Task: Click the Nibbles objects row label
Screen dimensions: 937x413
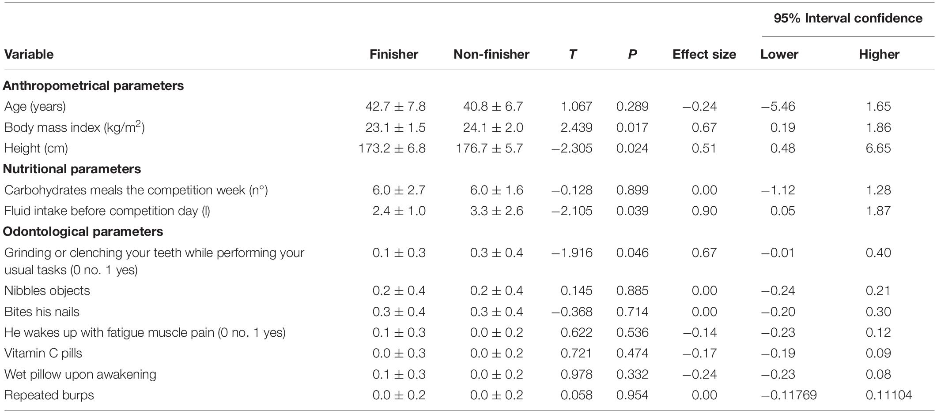Action: (47, 291)
